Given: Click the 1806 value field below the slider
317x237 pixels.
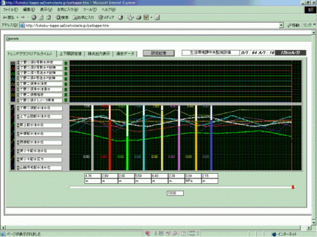Looking at the screenshot, I should click(175, 193).
